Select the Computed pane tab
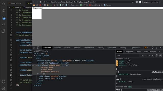163x91 pixels. pyautogui.click(x=129, y=52)
